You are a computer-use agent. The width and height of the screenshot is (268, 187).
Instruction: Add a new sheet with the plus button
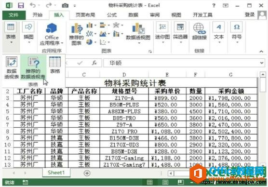point(87,173)
